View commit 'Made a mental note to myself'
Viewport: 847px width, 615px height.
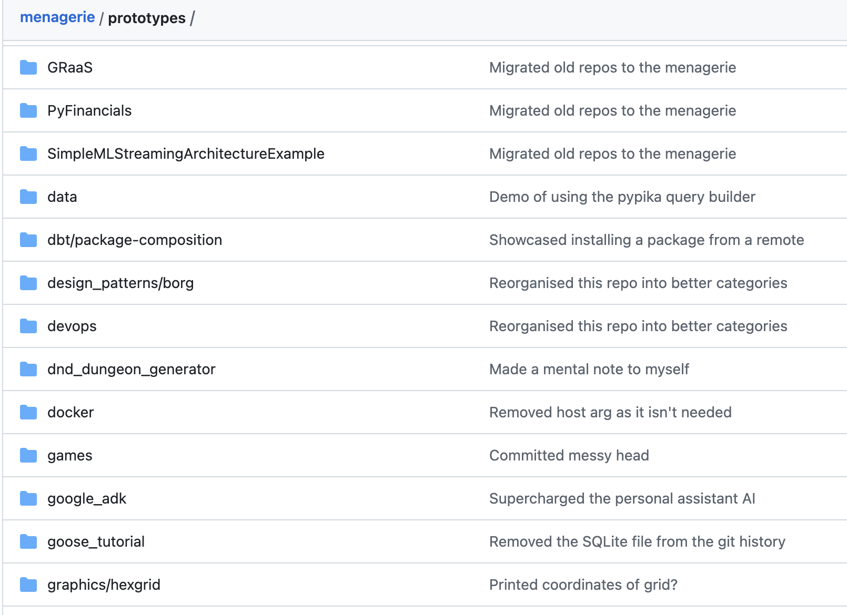589,370
